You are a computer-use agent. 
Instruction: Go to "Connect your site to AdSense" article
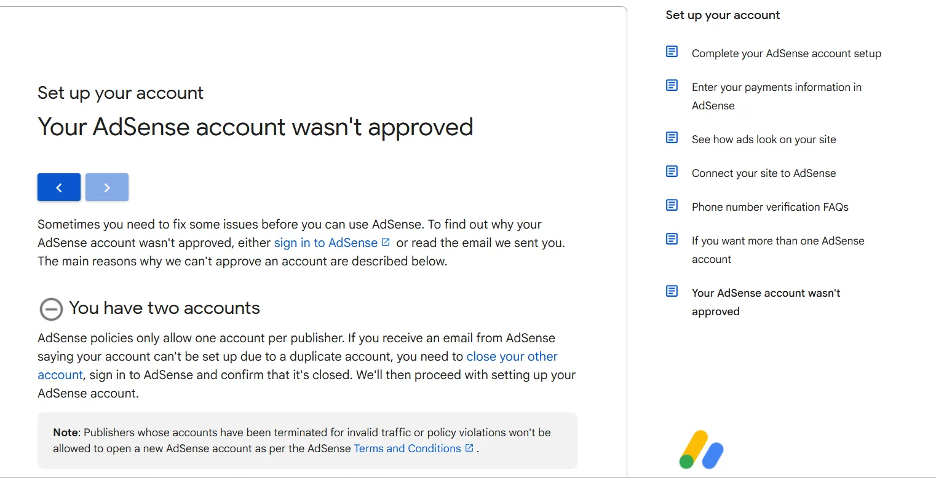[x=763, y=173]
